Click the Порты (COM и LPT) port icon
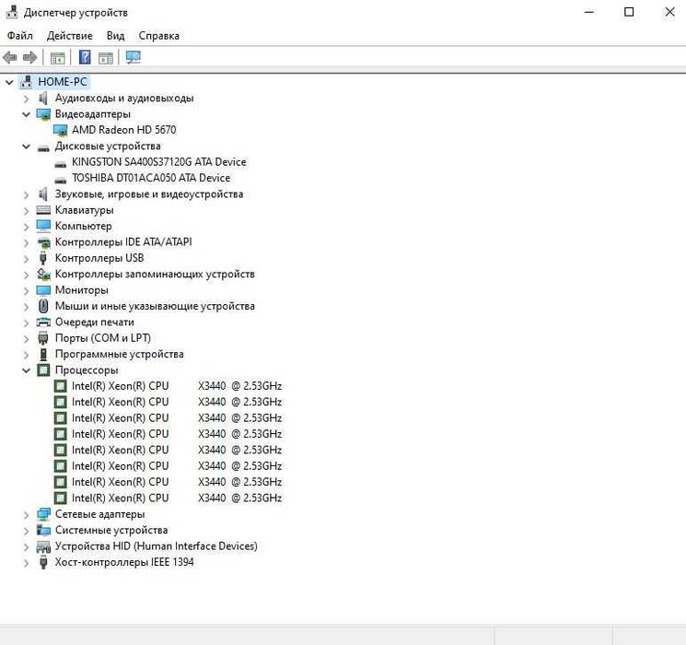Viewport: 686px width, 645px height. coord(43,338)
